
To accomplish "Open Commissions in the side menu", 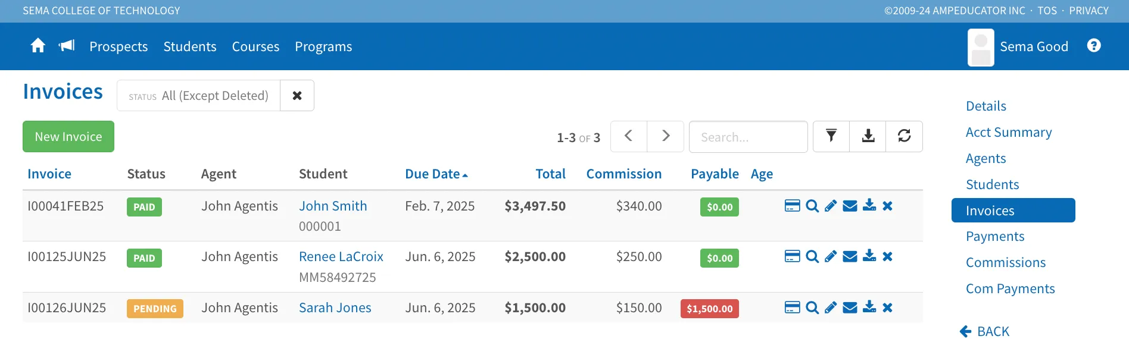I will tap(1006, 262).
